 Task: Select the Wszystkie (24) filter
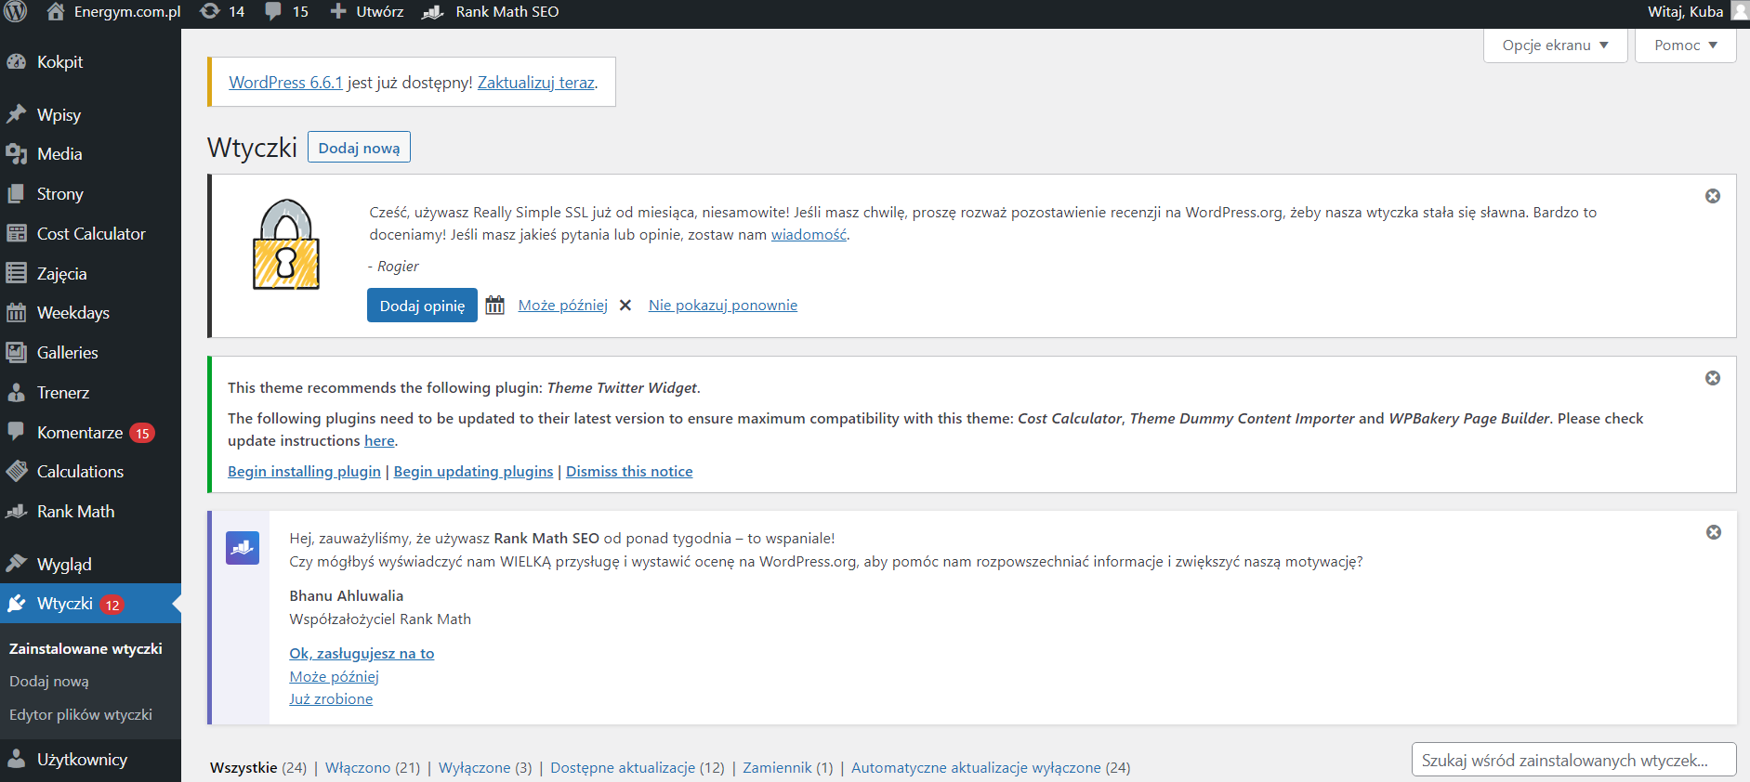coord(258,768)
